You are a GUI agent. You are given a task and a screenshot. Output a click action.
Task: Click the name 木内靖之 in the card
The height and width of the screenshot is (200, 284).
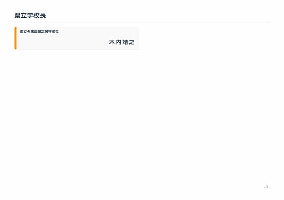122,42
